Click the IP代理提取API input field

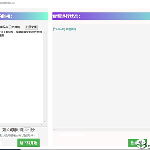[19, 135]
